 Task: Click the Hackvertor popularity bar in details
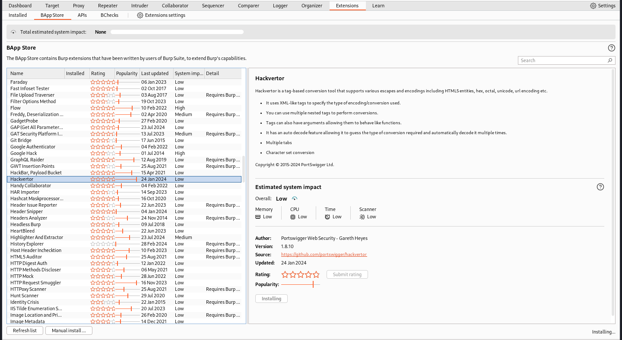coord(301,284)
